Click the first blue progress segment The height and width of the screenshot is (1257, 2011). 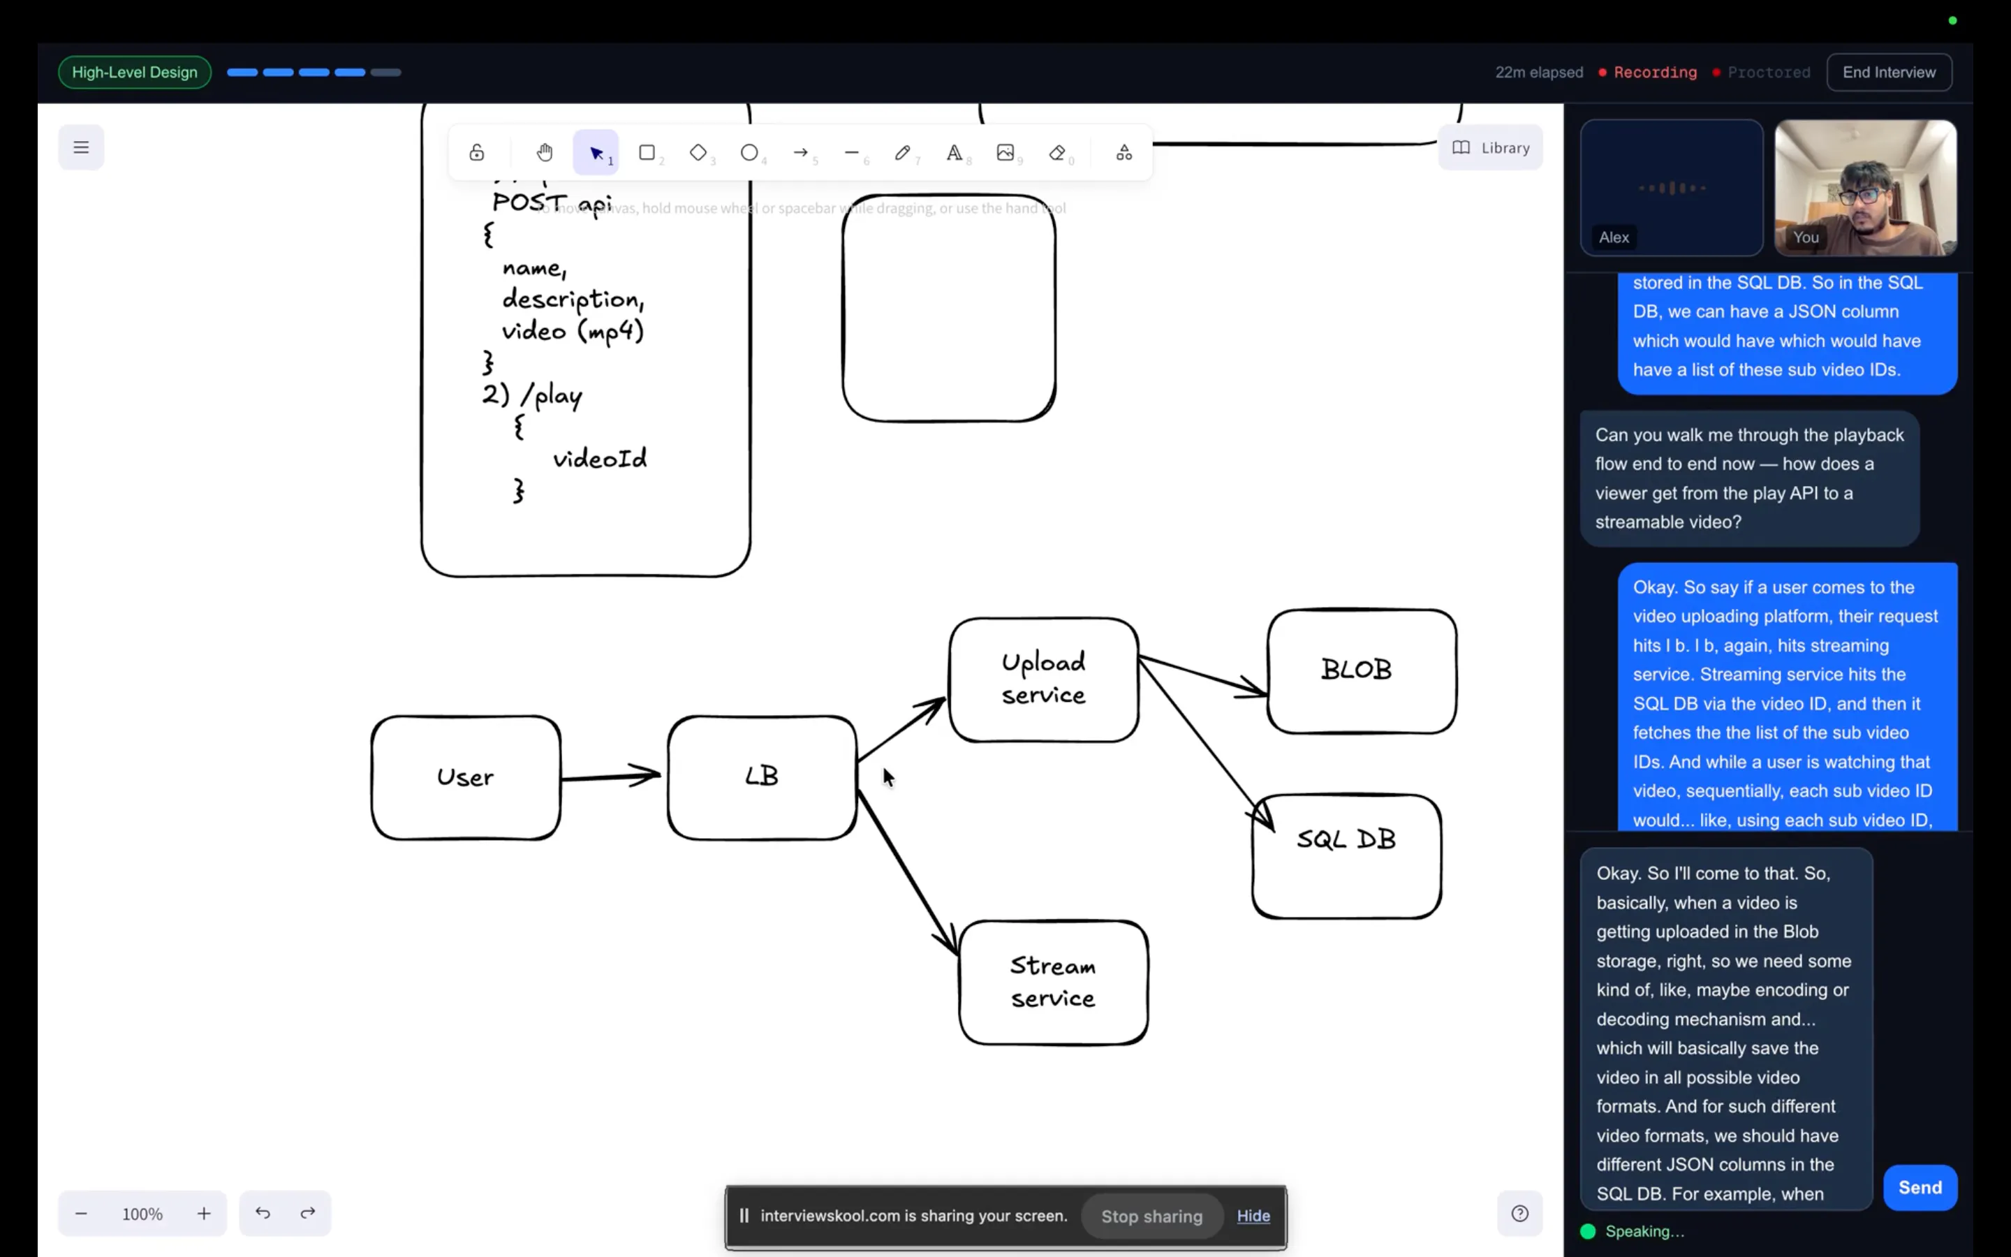pos(242,73)
